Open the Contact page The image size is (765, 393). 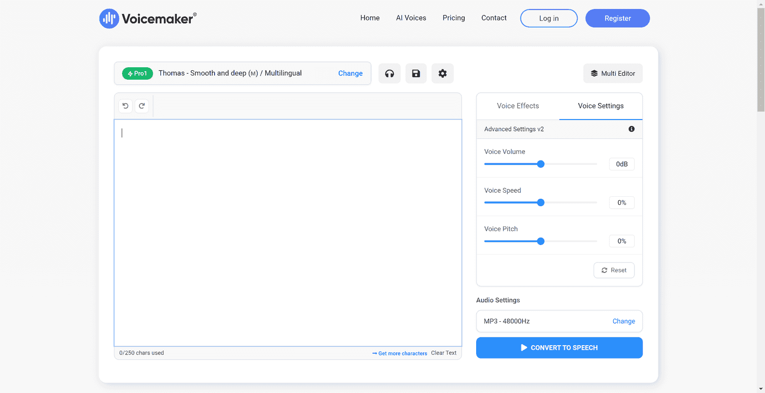click(494, 18)
